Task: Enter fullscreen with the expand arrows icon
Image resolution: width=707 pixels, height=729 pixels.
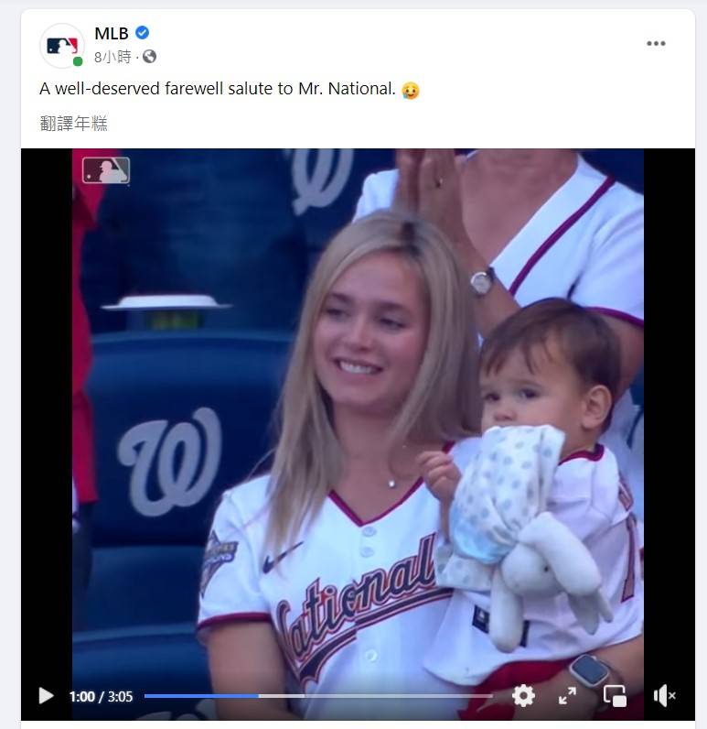Action: click(x=568, y=696)
